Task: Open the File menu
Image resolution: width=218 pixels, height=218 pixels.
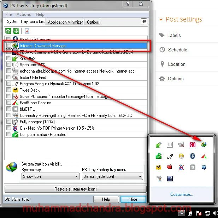Action: tap(8, 14)
